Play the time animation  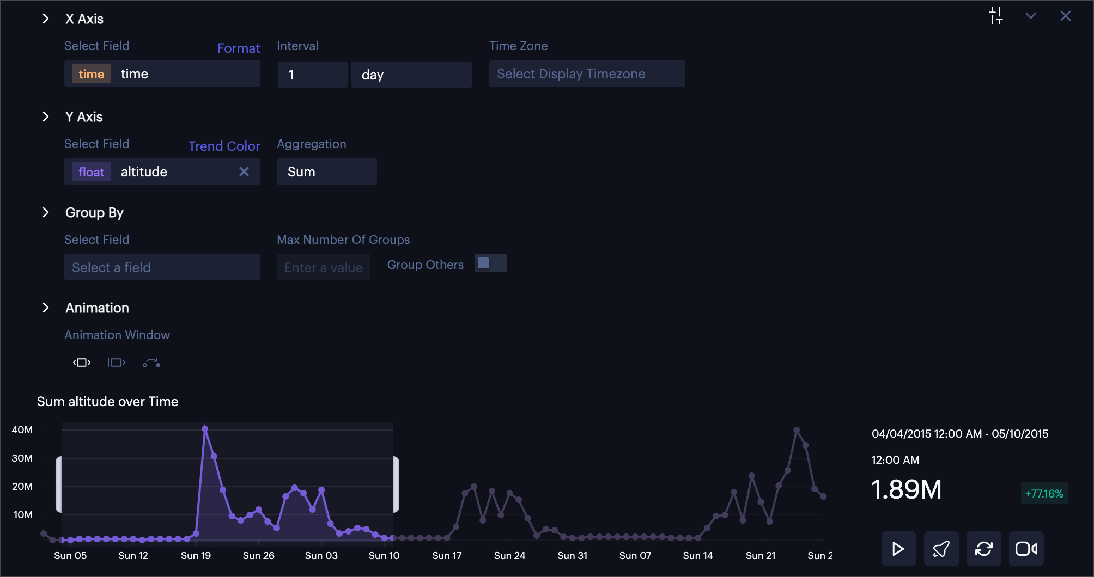click(x=899, y=549)
